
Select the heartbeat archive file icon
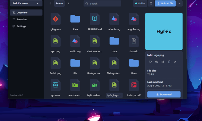tap(75, 85)
